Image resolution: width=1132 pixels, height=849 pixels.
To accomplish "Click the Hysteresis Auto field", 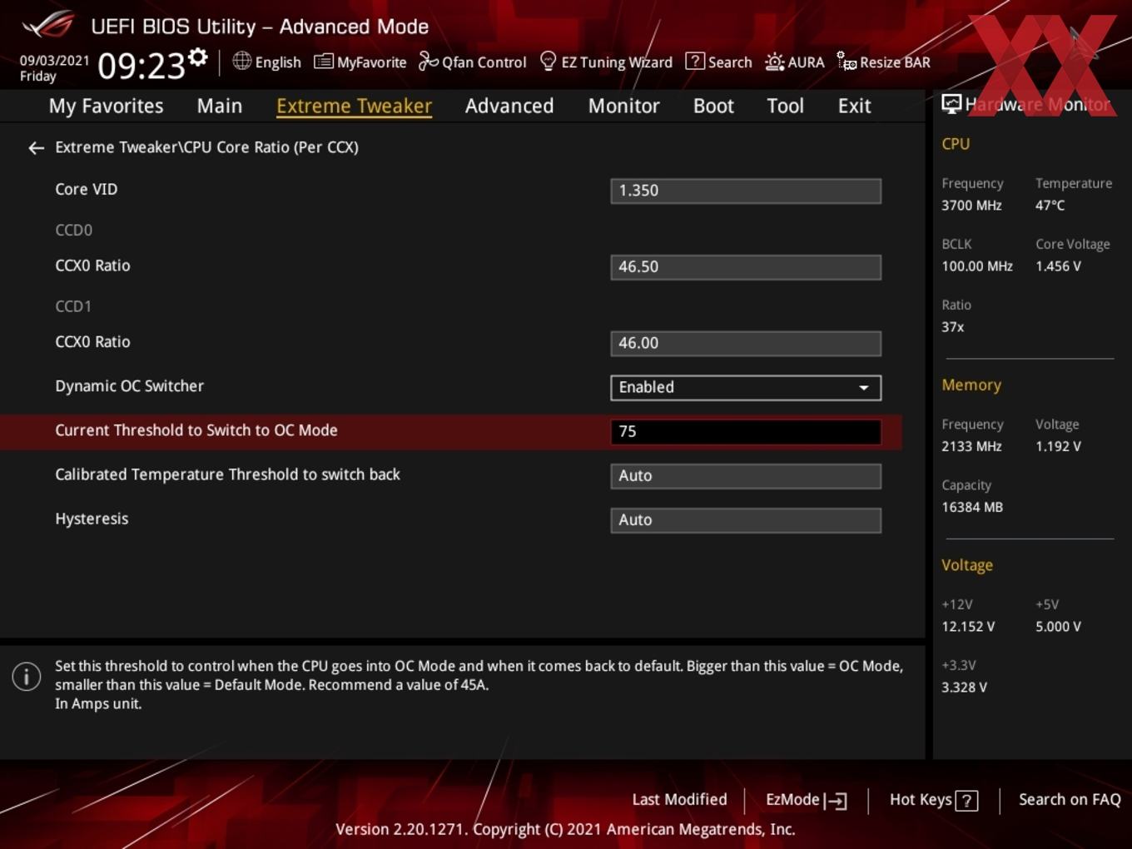I will tap(746, 519).
